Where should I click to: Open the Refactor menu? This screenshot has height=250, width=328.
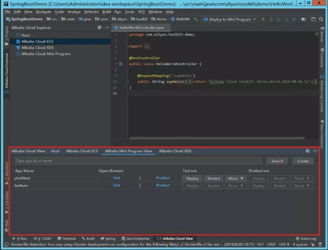[91, 11]
